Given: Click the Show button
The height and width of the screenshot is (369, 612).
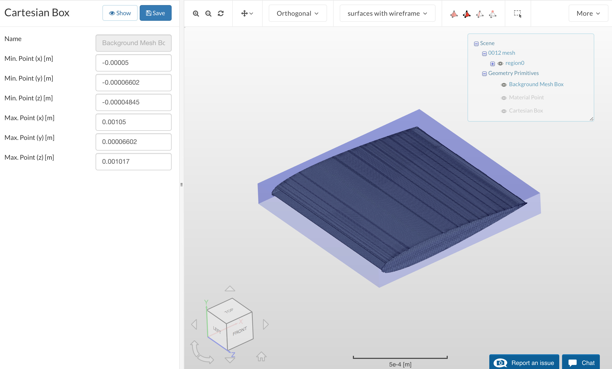Looking at the screenshot, I should [120, 13].
